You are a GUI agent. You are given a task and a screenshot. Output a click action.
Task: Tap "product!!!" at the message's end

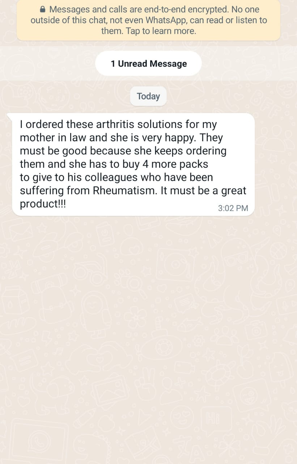[43, 204]
